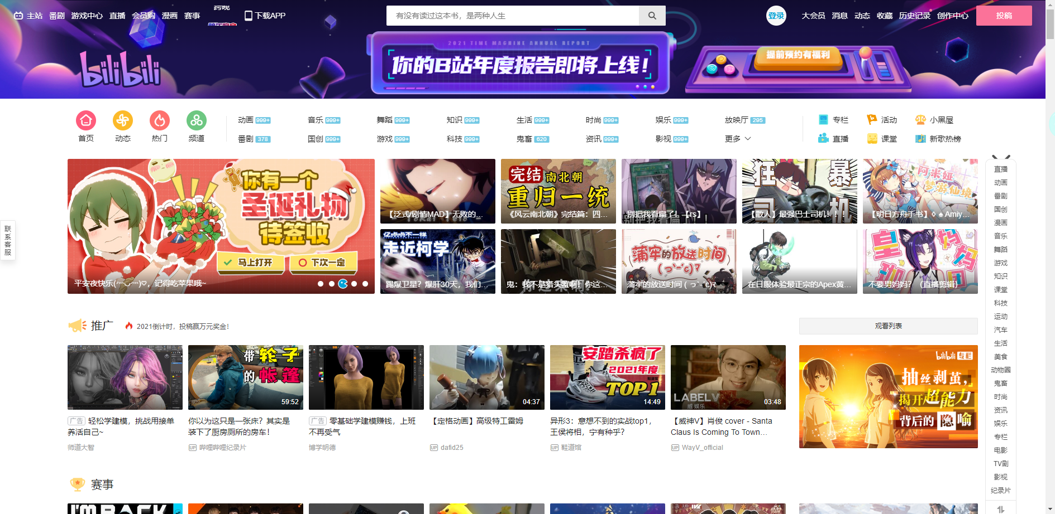This screenshot has height=514, width=1055.
Task: Click uploader 哔哩哔哩纪录片
Action: pos(222,448)
